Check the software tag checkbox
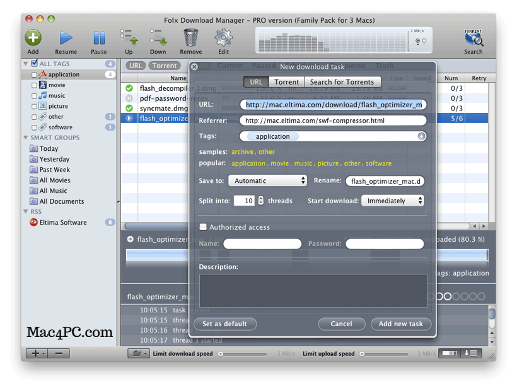 [x=34, y=127]
